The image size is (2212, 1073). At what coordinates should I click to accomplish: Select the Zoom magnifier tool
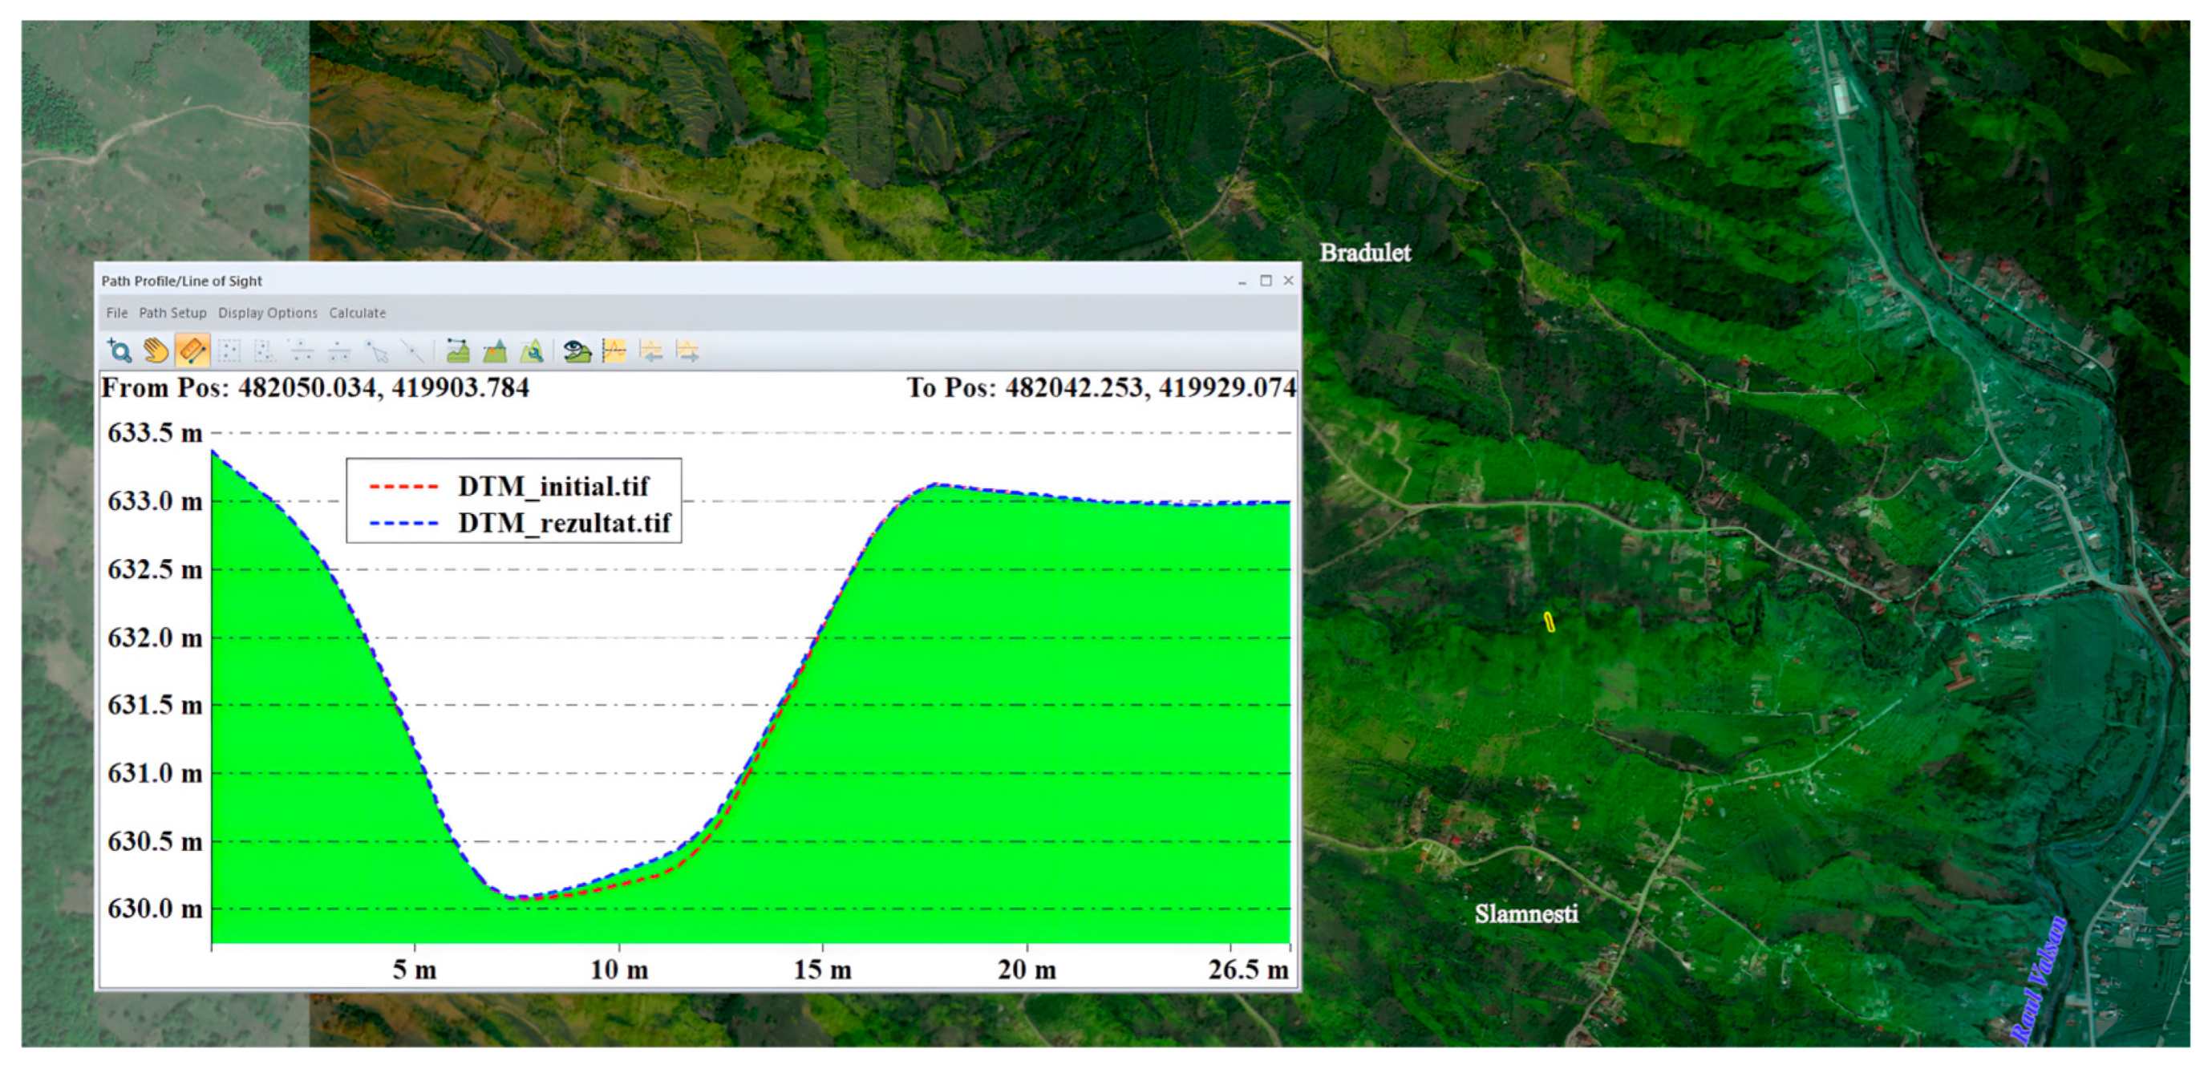[x=120, y=351]
